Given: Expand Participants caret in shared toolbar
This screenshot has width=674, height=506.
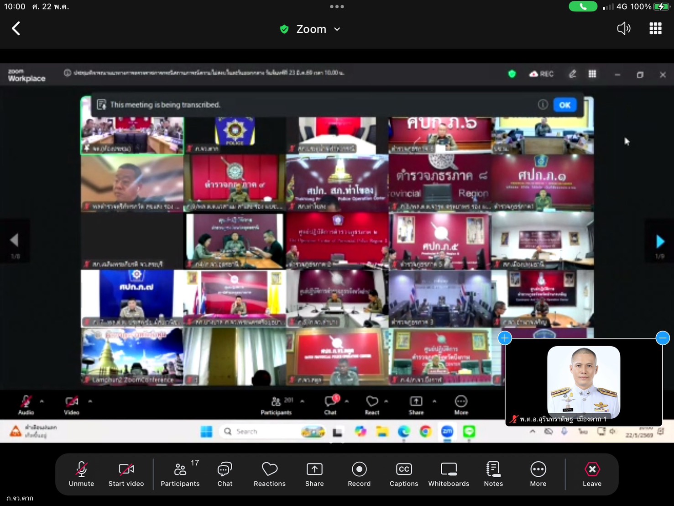Looking at the screenshot, I should (302, 401).
